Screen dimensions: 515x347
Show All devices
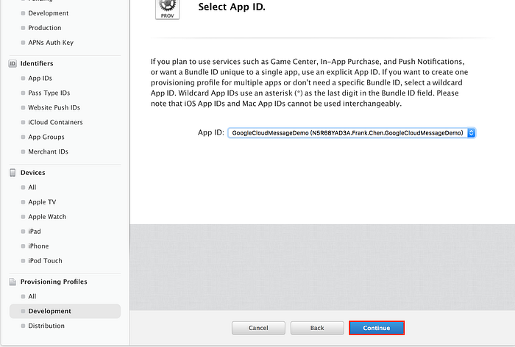(32, 187)
